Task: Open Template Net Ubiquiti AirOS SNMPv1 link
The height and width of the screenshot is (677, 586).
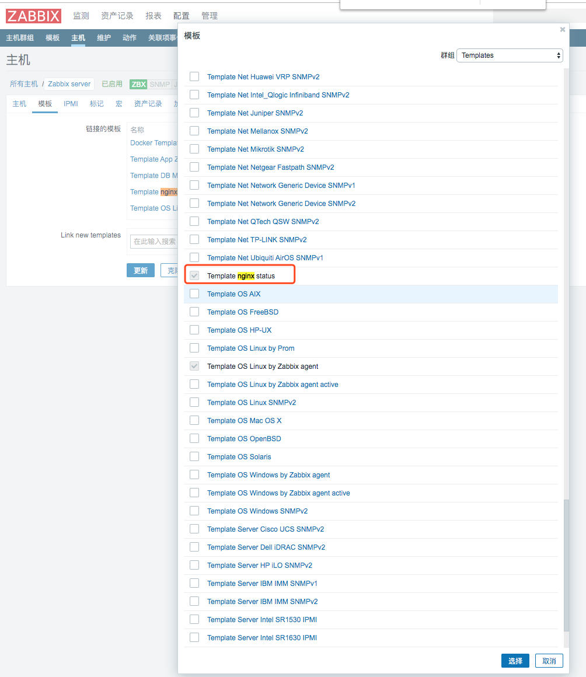Action: tap(265, 258)
